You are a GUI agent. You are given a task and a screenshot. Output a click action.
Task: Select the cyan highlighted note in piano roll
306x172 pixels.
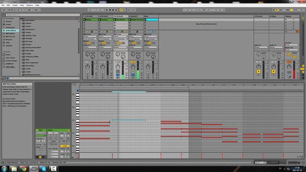[x=129, y=120]
